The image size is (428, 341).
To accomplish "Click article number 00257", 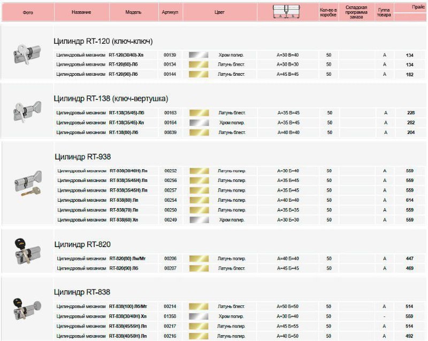I will click(171, 190).
